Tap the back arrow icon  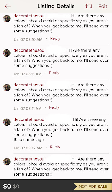click(8, 6)
